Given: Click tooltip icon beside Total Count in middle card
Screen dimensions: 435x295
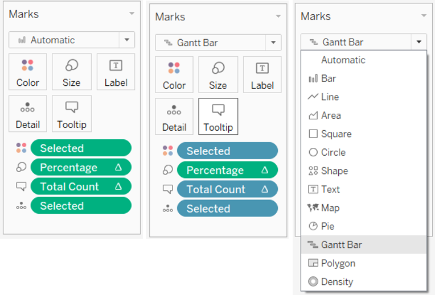Looking at the screenshot, I should (x=168, y=189).
